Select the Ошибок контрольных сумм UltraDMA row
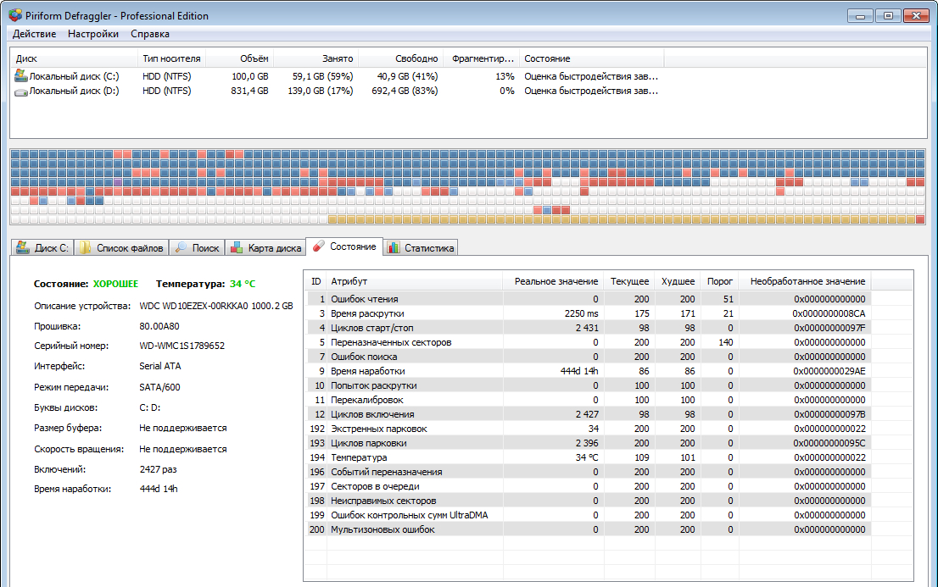The image size is (938, 587). coord(589,515)
